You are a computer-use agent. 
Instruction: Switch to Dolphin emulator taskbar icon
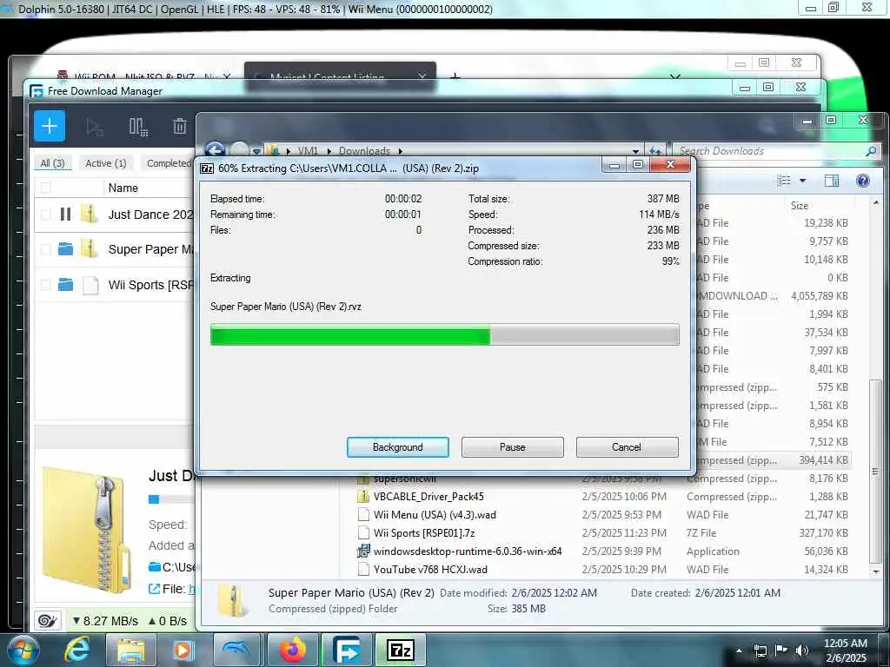[x=236, y=650]
